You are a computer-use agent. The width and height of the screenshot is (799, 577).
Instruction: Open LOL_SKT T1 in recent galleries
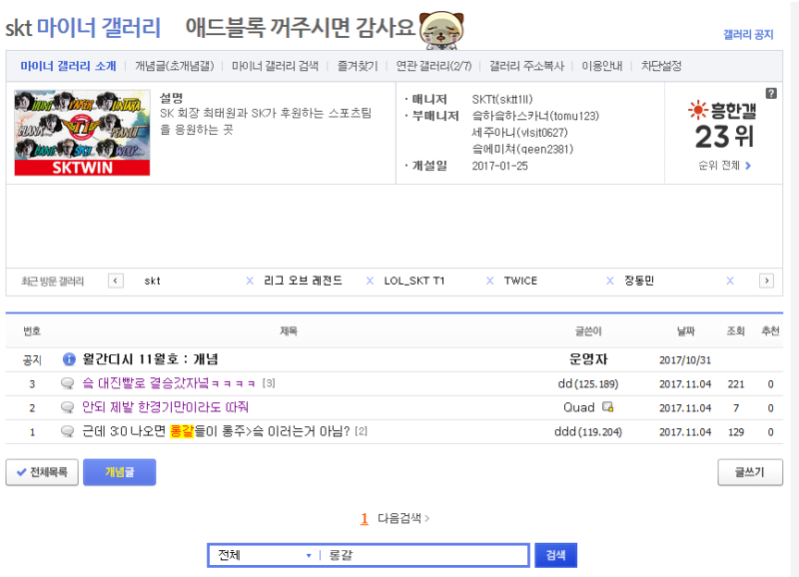point(414,281)
